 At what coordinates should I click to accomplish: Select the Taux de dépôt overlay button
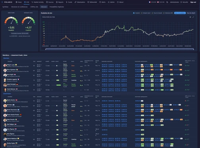pos(191,13)
